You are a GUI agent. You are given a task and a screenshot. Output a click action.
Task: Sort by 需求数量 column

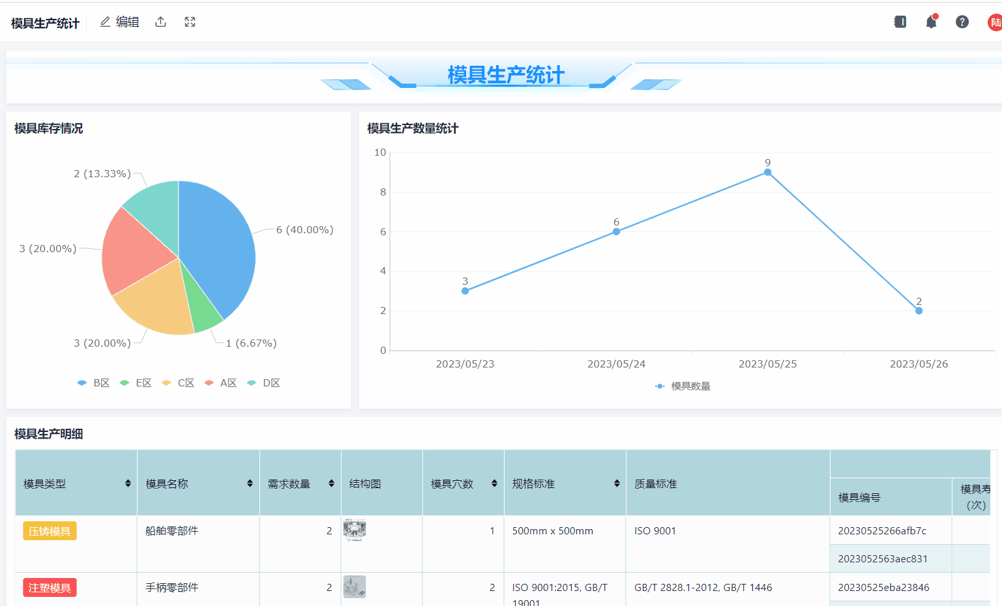coord(331,483)
